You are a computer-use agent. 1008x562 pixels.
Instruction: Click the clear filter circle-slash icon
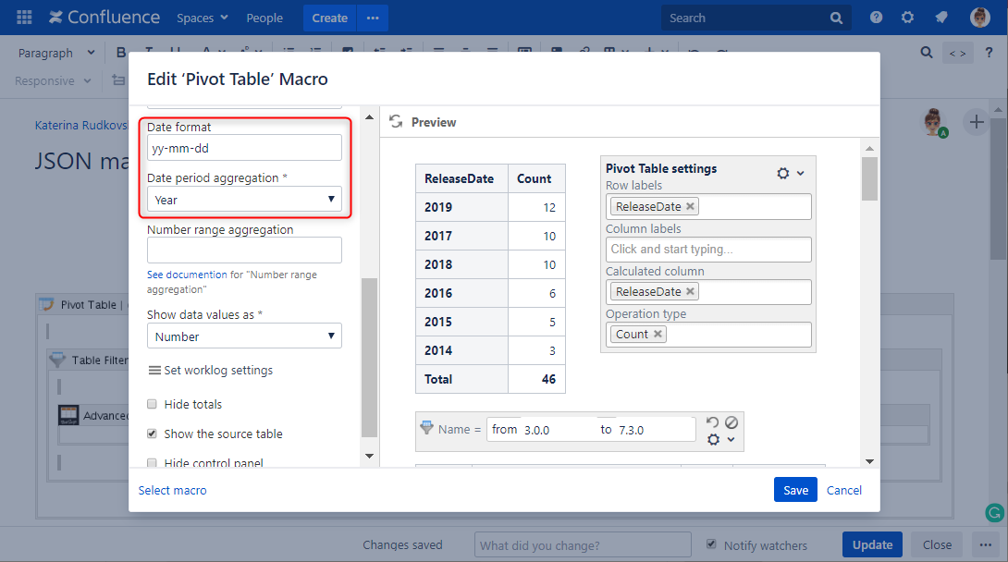[x=731, y=422]
